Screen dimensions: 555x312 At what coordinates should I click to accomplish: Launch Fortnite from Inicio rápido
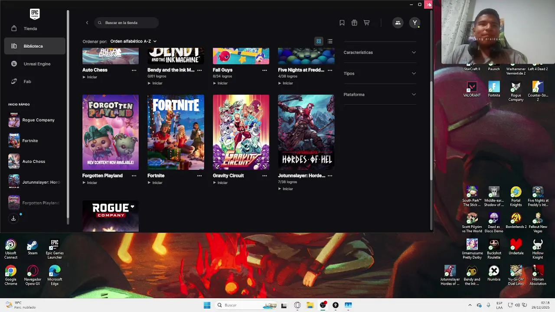(x=24, y=141)
